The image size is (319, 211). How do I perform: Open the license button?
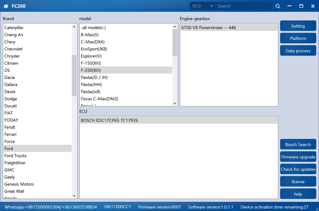(298, 182)
